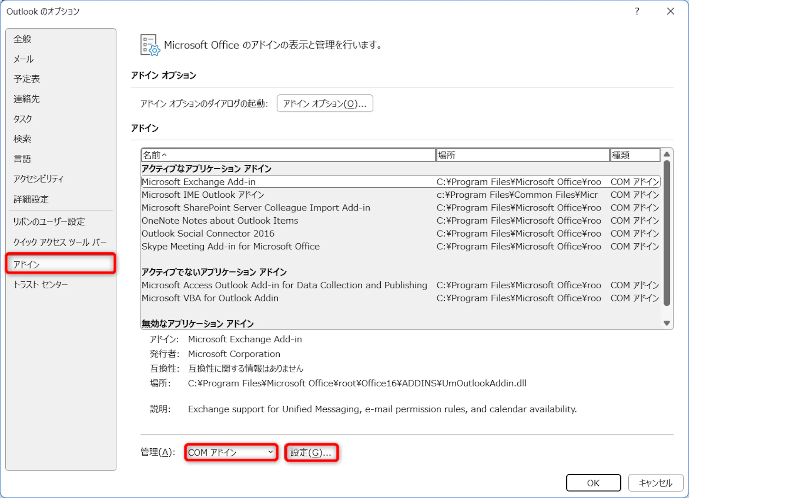Confirm with the OK button
The width and height of the screenshot is (790, 498).
593,483
